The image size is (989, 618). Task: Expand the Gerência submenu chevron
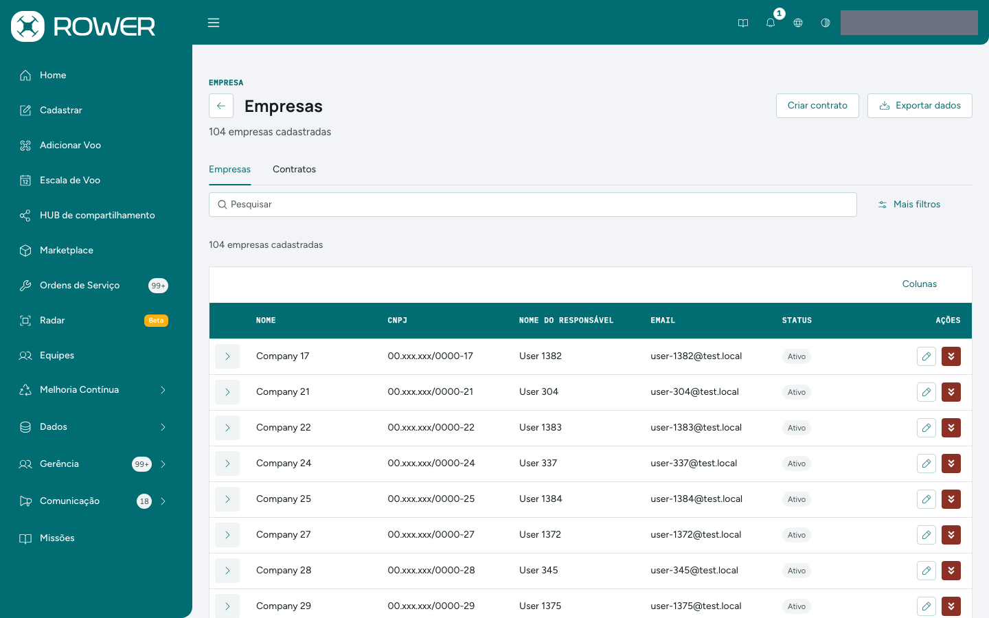tap(163, 464)
